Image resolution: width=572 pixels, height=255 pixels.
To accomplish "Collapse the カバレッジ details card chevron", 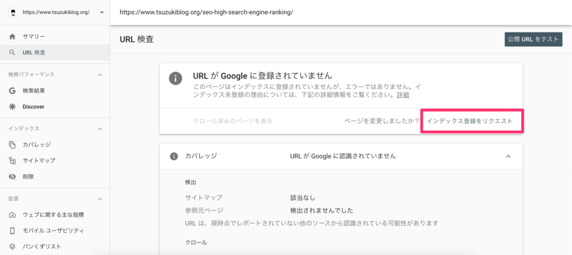I will coord(508,156).
